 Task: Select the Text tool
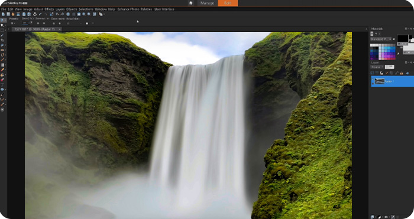[x=2, y=84]
